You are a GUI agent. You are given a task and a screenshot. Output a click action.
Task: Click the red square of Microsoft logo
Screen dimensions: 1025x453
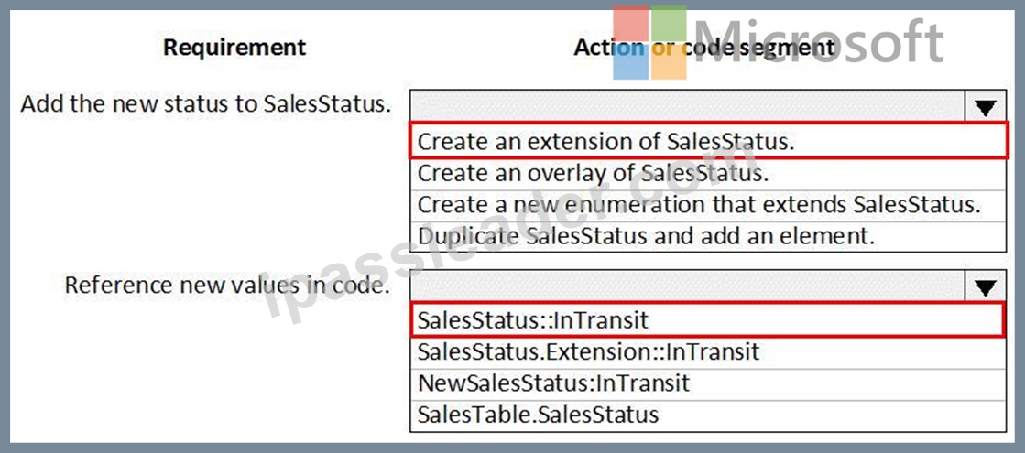point(631,24)
